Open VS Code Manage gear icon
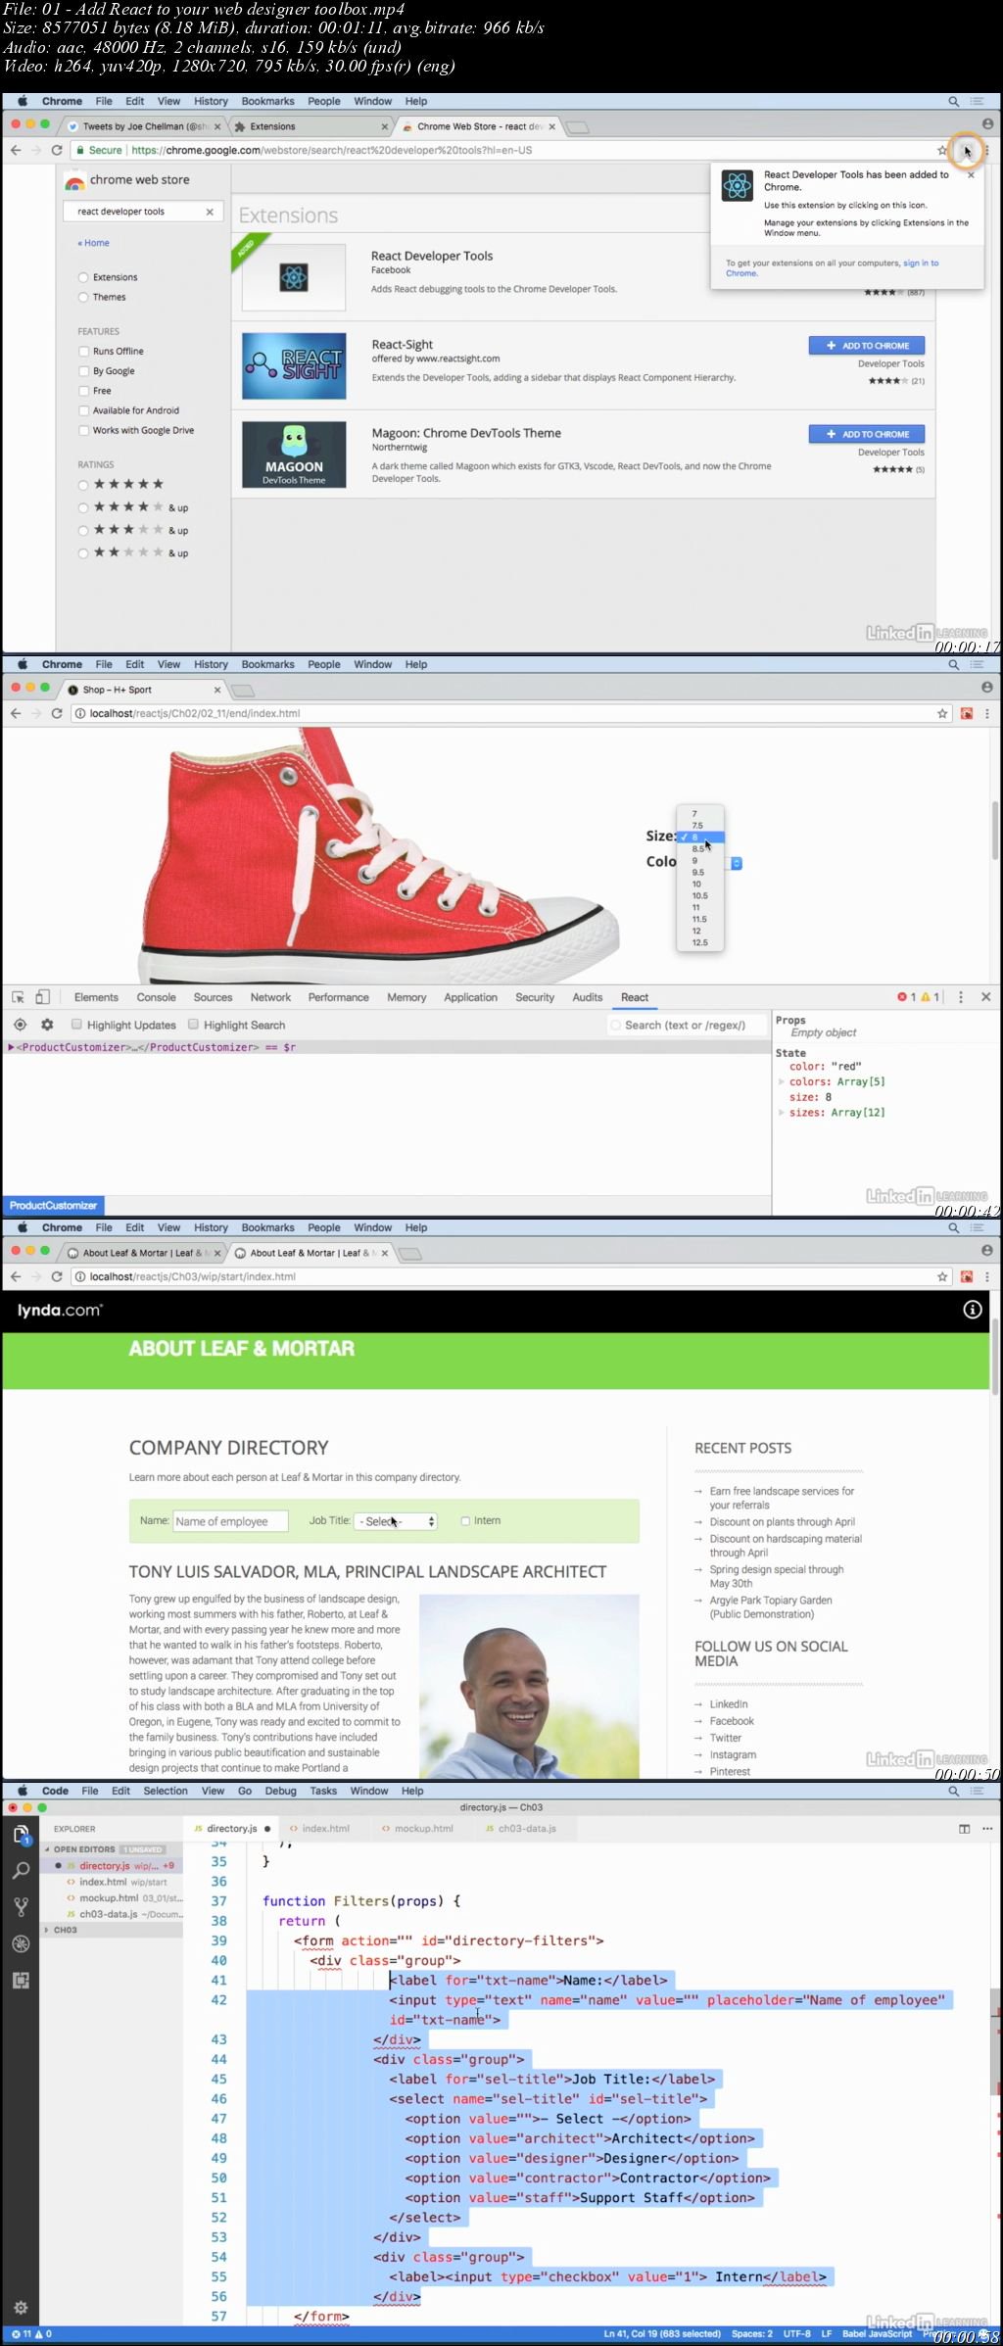Viewport: 1003px width, 2346px height. [21, 2308]
